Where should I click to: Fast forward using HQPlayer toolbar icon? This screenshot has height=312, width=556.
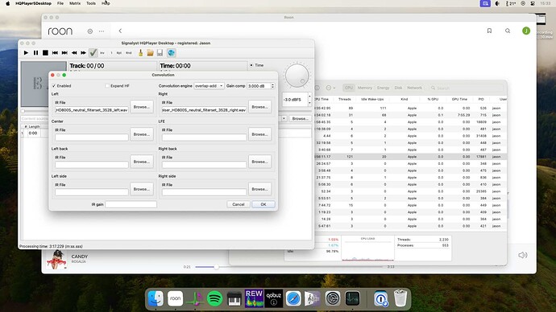[83, 53]
